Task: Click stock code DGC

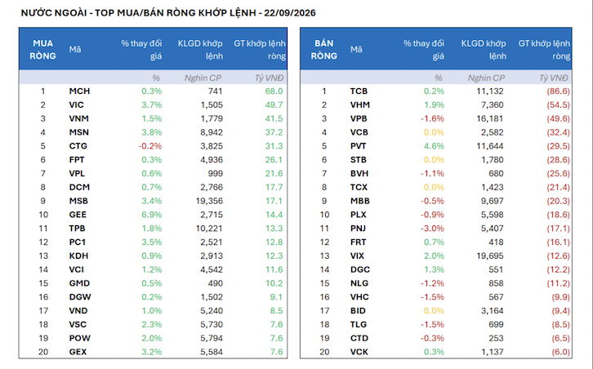Action: pos(359,269)
